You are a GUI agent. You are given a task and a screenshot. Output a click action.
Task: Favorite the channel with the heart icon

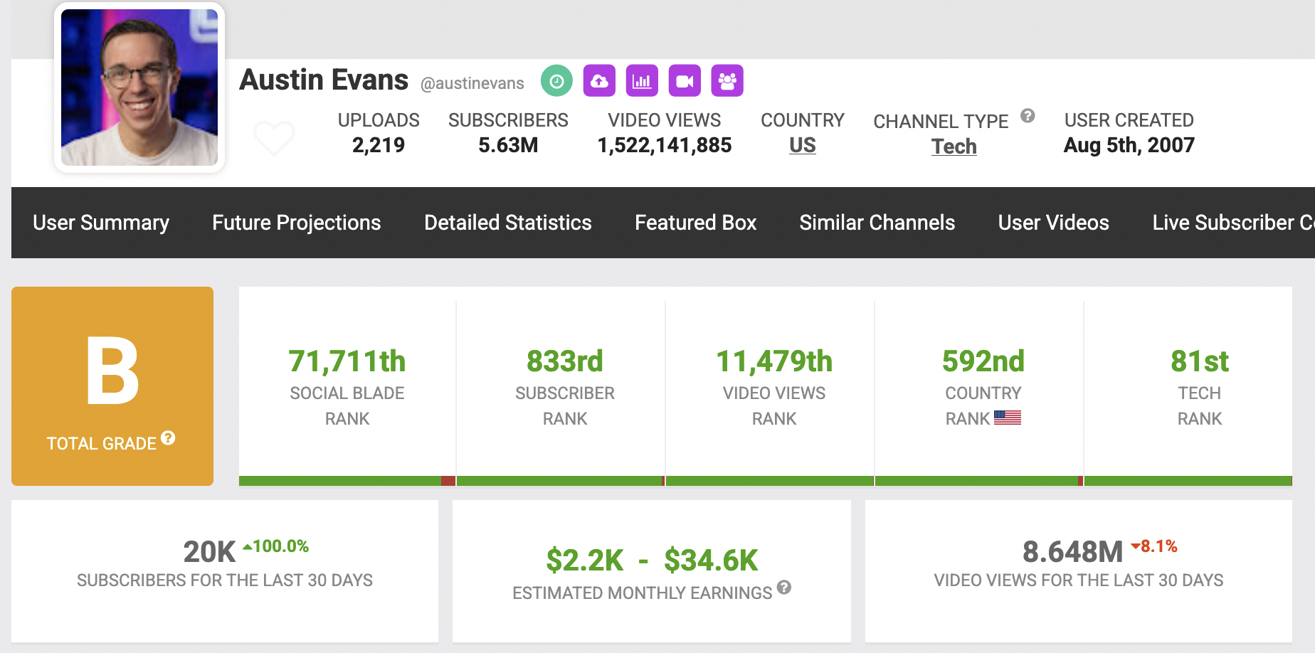(x=274, y=138)
